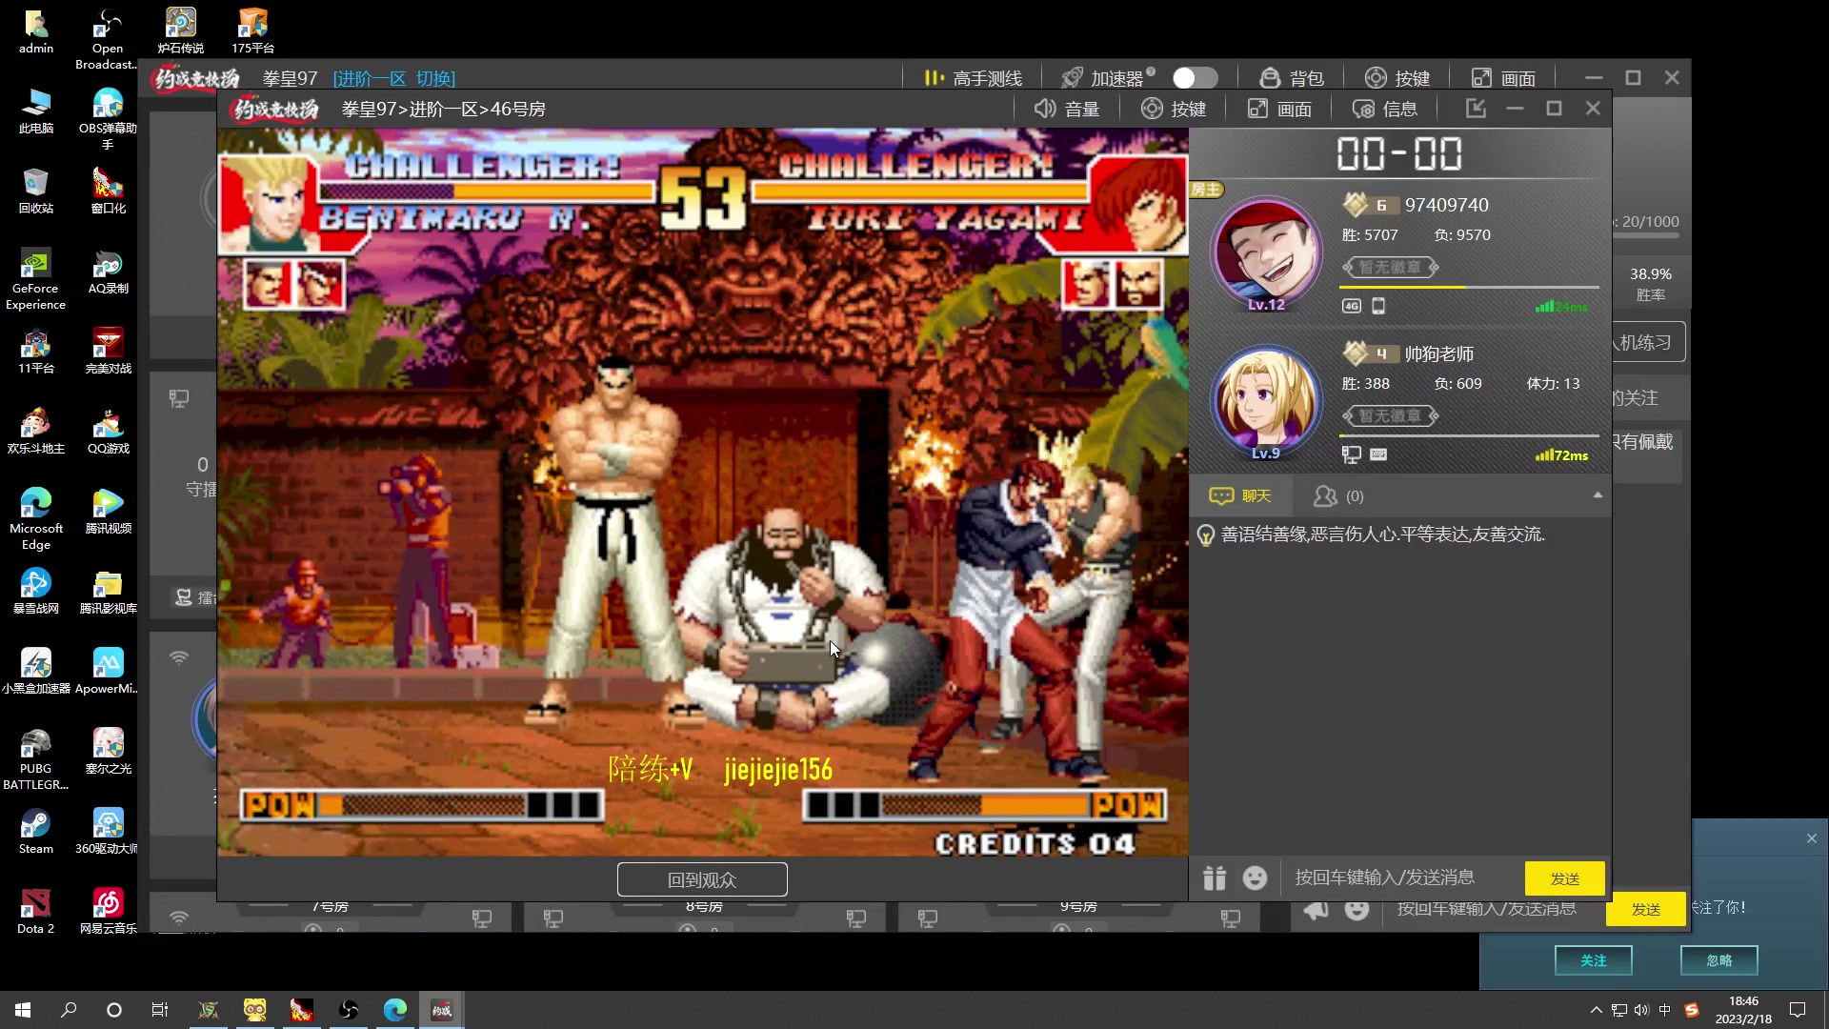Click the 音量 volume speaker icon
Screen dimensions: 1829x1029
pos(1045,109)
